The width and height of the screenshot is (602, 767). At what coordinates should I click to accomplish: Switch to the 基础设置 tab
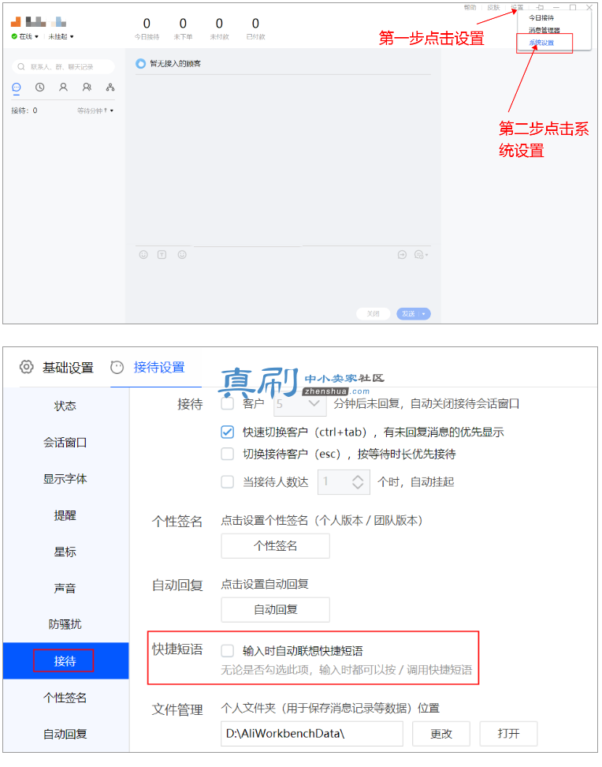(x=57, y=368)
